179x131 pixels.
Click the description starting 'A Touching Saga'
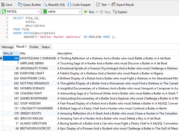point(118,63)
